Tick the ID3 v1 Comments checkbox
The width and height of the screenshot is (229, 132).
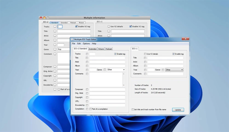coord(145,74)
